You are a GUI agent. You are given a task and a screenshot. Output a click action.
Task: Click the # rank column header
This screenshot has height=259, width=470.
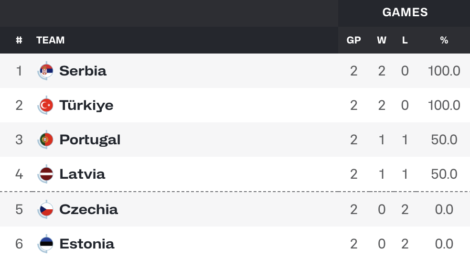pos(19,40)
